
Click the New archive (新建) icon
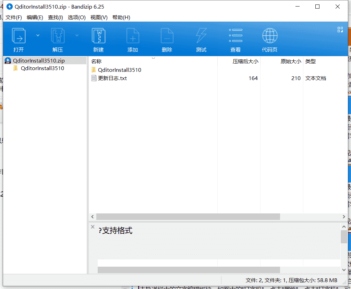pyautogui.click(x=98, y=36)
